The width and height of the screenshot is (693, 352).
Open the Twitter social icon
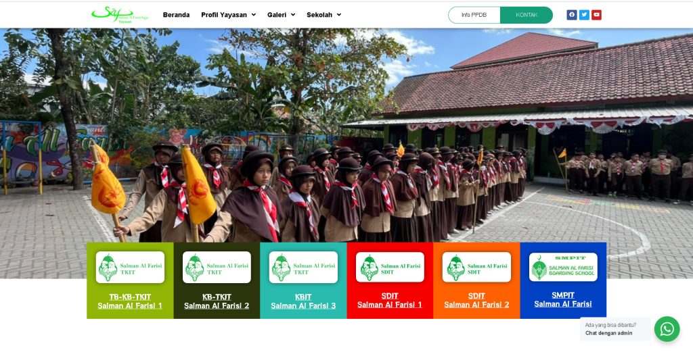pos(584,15)
